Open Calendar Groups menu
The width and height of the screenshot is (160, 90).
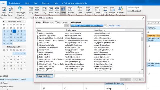tap(88, 11)
